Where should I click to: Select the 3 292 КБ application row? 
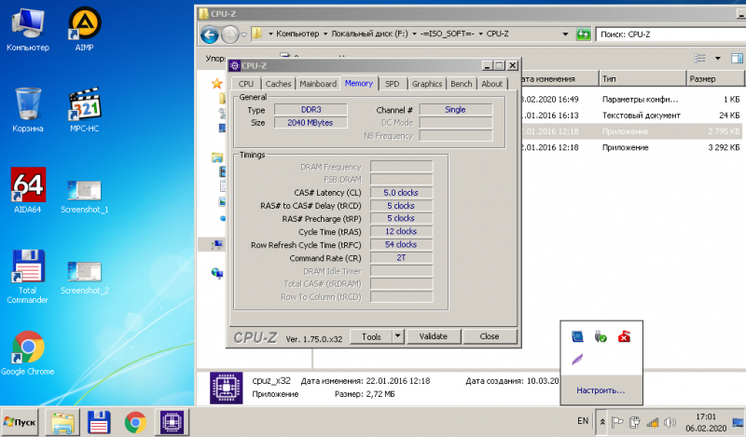click(630, 147)
